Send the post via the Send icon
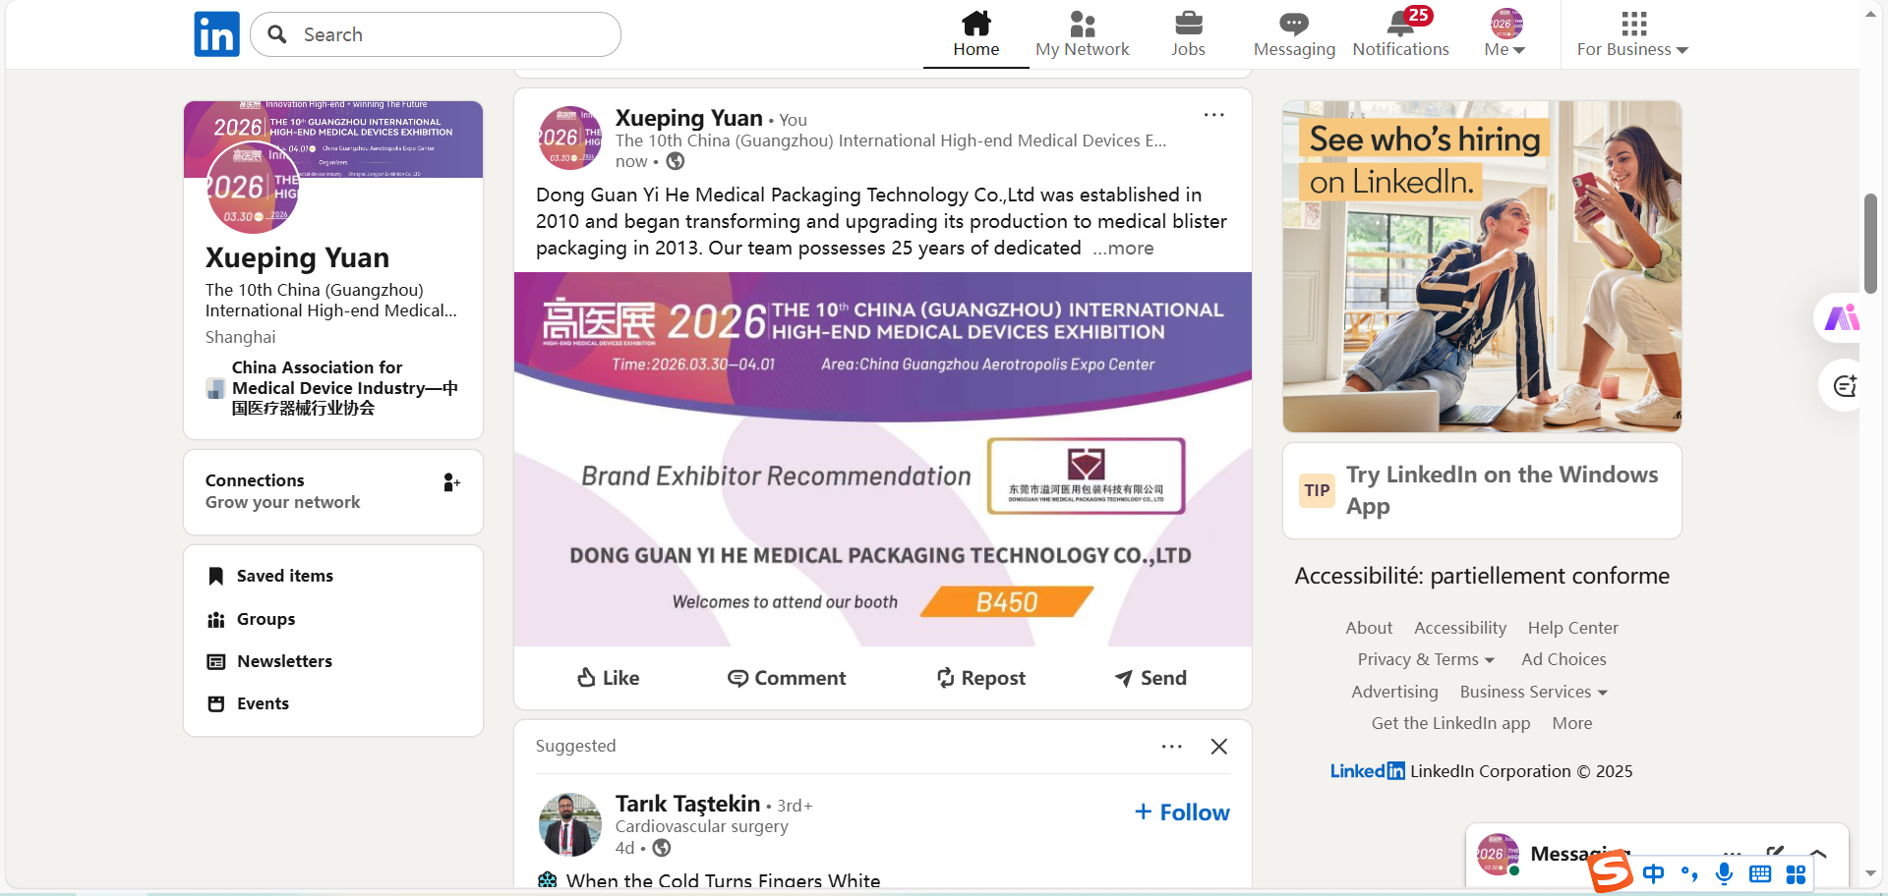The height and width of the screenshot is (896, 1888). point(1150,678)
